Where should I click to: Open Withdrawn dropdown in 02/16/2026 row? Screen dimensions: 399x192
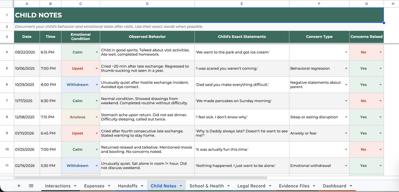[x=97, y=166]
